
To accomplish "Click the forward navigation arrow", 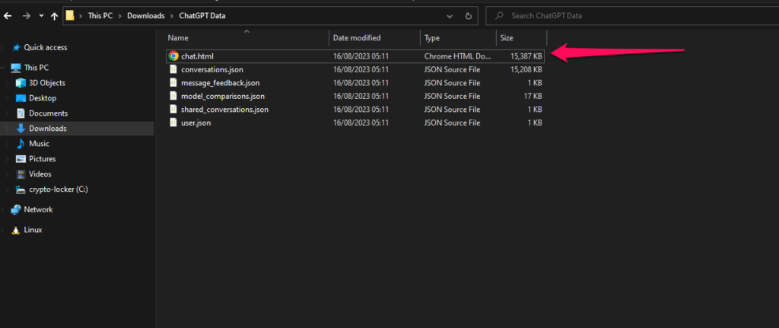I will coord(27,16).
